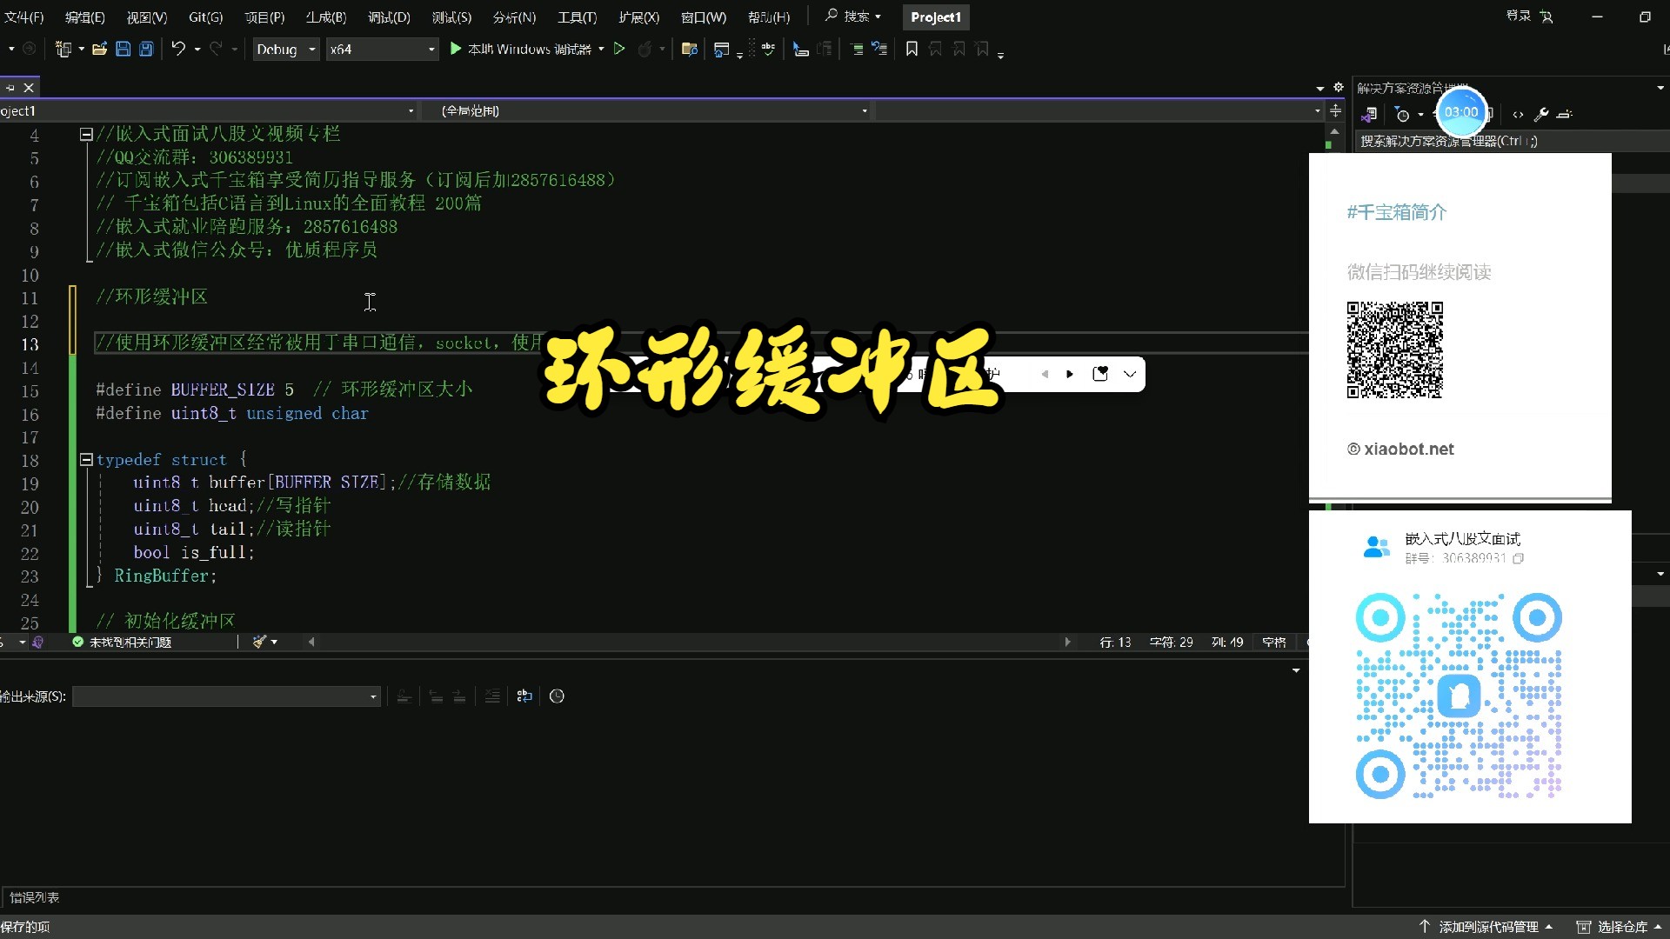Click the pending changes filter clock icon
The height and width of the screenshot is (939, 1670).
[x=1402, y=114]
